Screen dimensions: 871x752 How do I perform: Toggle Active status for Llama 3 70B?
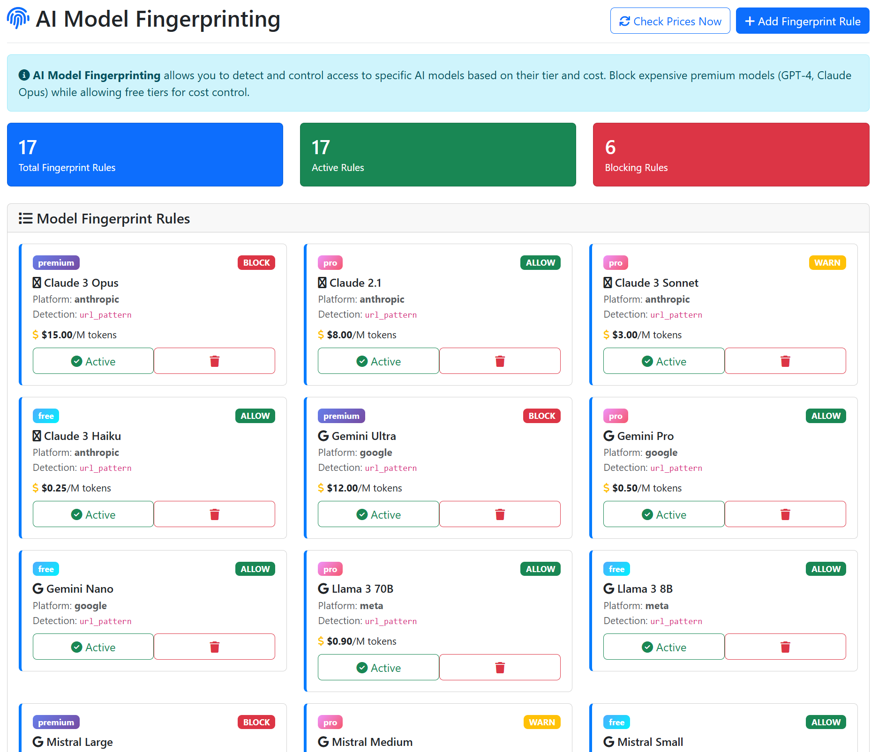pyautogui.click(x=378, y=667)
